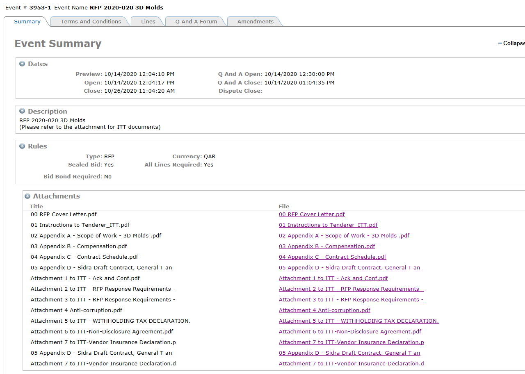
Task: Click 01 Instructions to Tenderer_ITT.pdf title text
Action: pyautogui.click(x=80, y=225)
